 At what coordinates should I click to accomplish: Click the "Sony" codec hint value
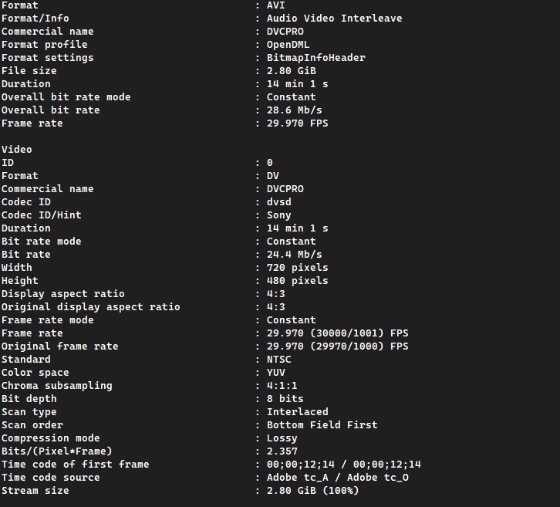click(278, 215)
